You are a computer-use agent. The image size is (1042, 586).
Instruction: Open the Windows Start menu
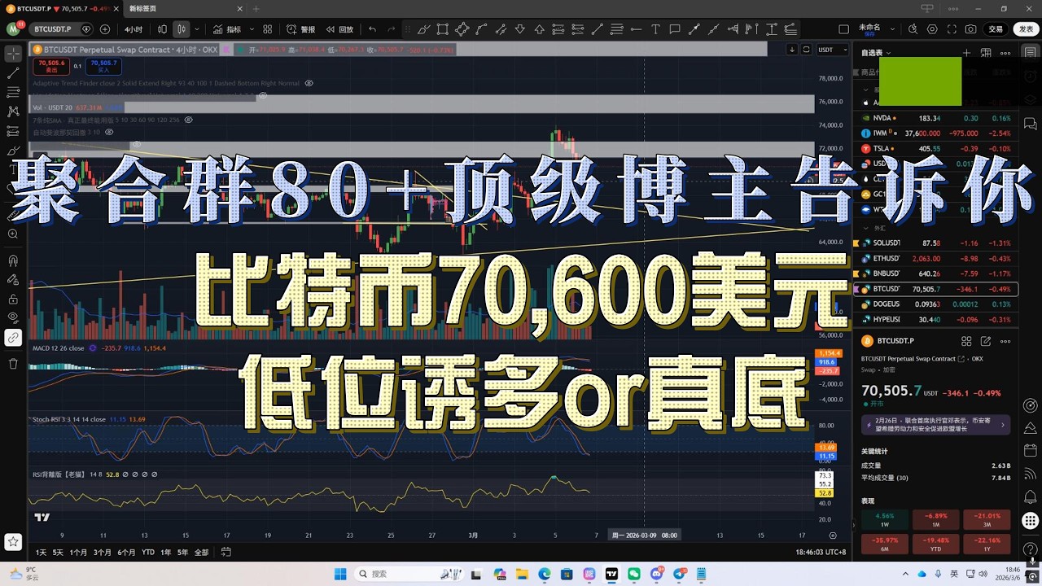pos(340,574)
